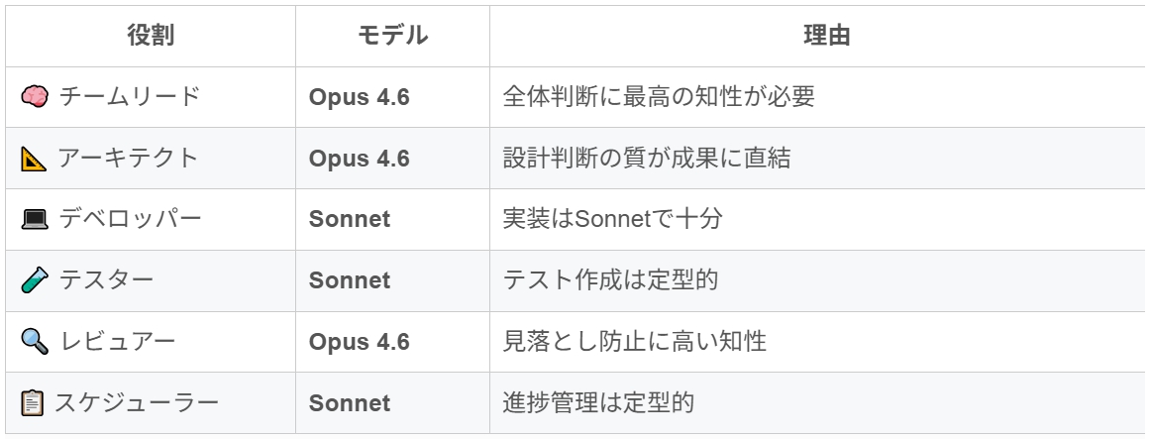Screen dimensions: 1152x439
Task: Click the triangle ruler icon beside アーキテクト
Action: tap(34, 159)
